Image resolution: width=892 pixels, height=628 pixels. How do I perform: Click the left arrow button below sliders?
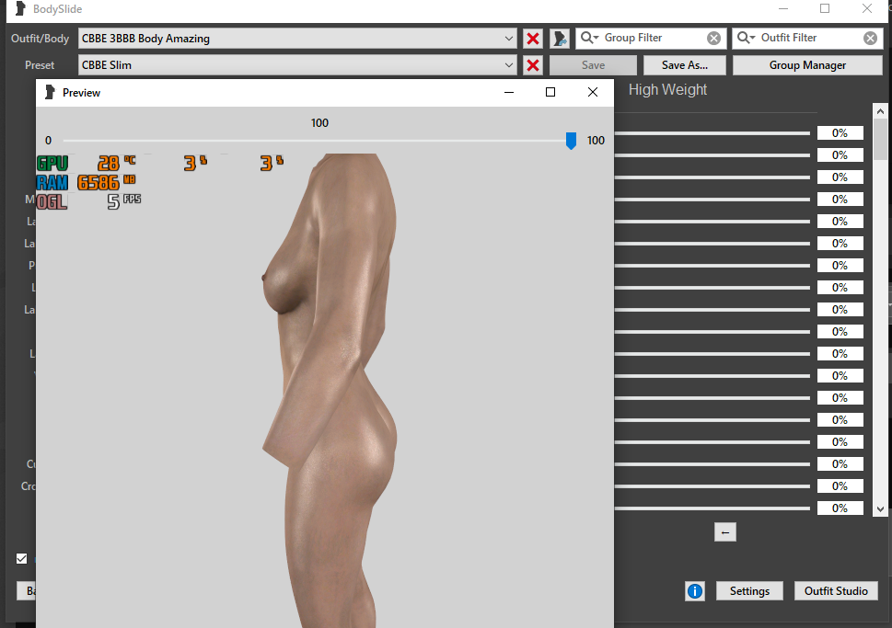coord(725,532)
